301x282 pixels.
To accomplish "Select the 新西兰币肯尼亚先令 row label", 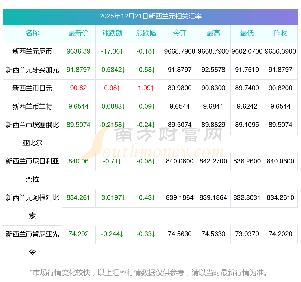I will (x=32, y=243).
